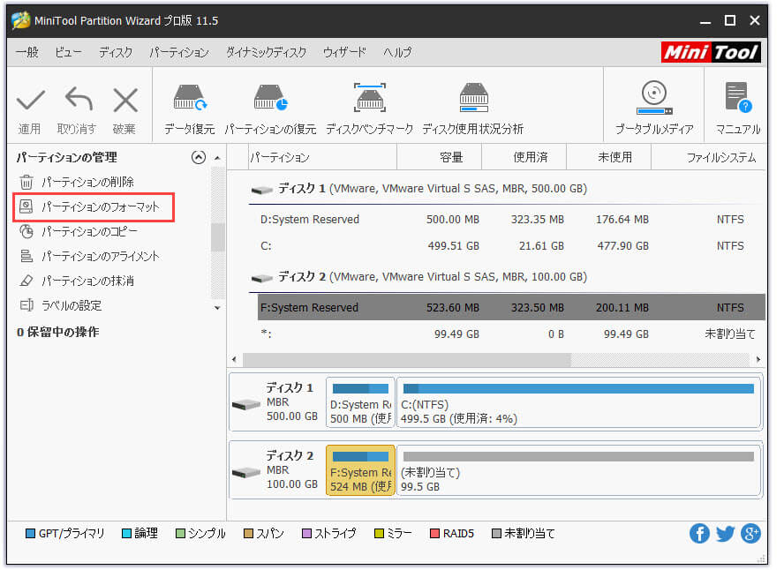The image size is (784, 570).
Task: Open the ヘルプ menu
Action: (x=397, y=52)
